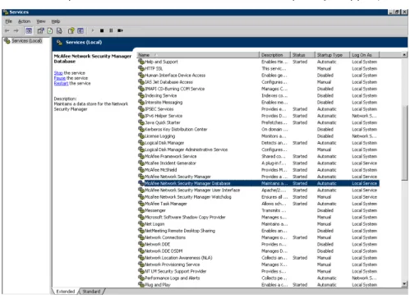
Task: Select the Performance Logs and Alerts row
Action: point(258,278)
